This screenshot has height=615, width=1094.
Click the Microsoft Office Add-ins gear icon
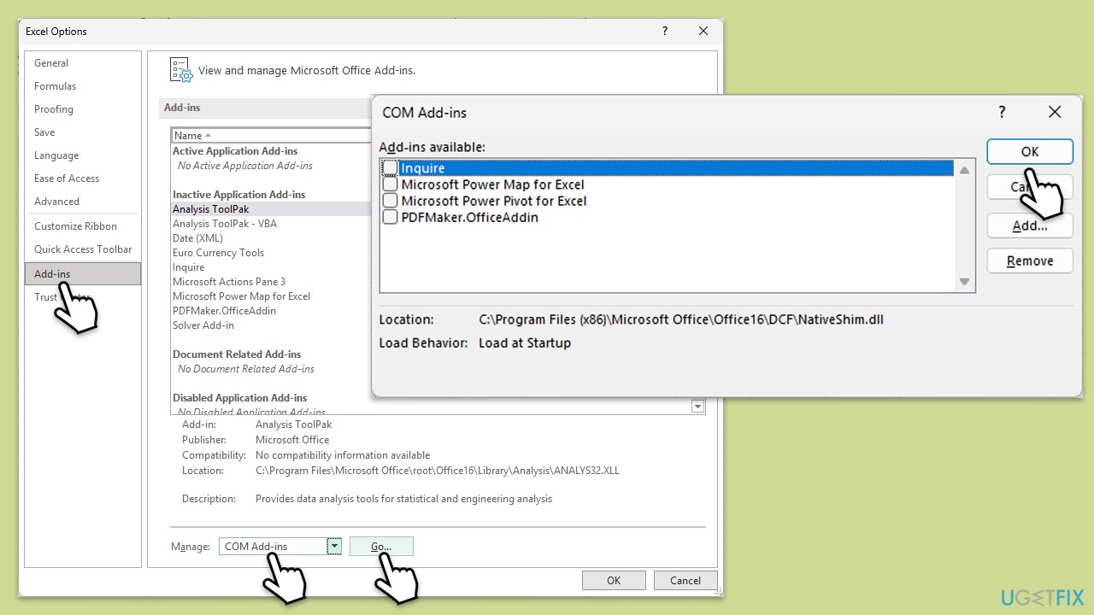[181, 70]
